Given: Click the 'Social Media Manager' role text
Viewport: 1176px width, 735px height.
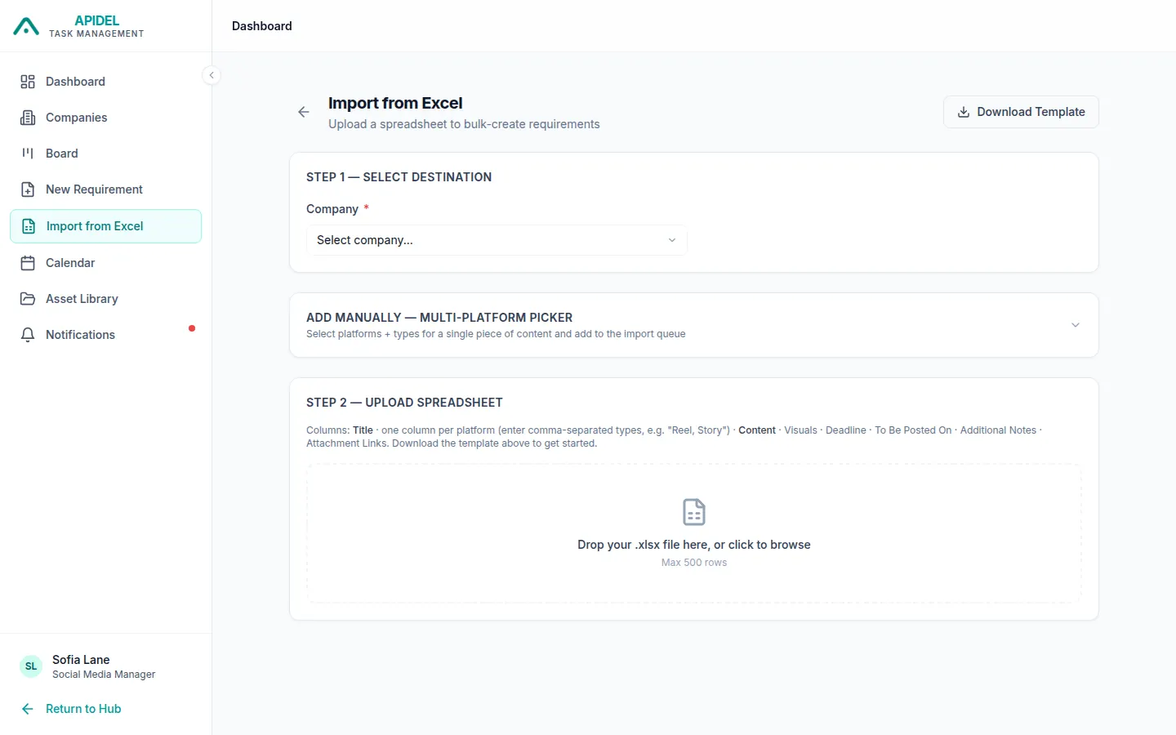Looking at the screenshot, I should 104,675.
